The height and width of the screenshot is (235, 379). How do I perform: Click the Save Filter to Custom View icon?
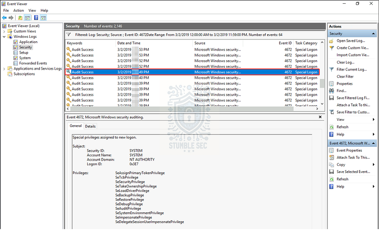[331, 112]
